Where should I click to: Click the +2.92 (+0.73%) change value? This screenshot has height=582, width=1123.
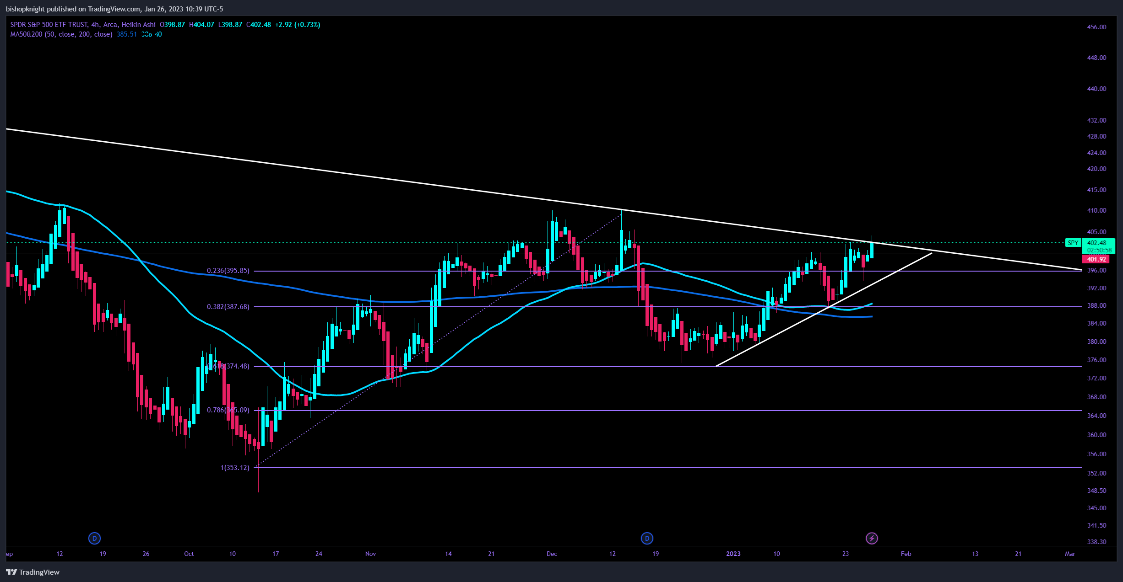[x=298, y=25]
